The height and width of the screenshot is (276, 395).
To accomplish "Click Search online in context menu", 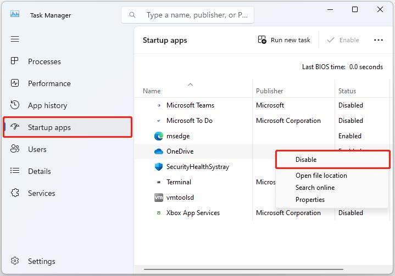I will pos(315,188).
